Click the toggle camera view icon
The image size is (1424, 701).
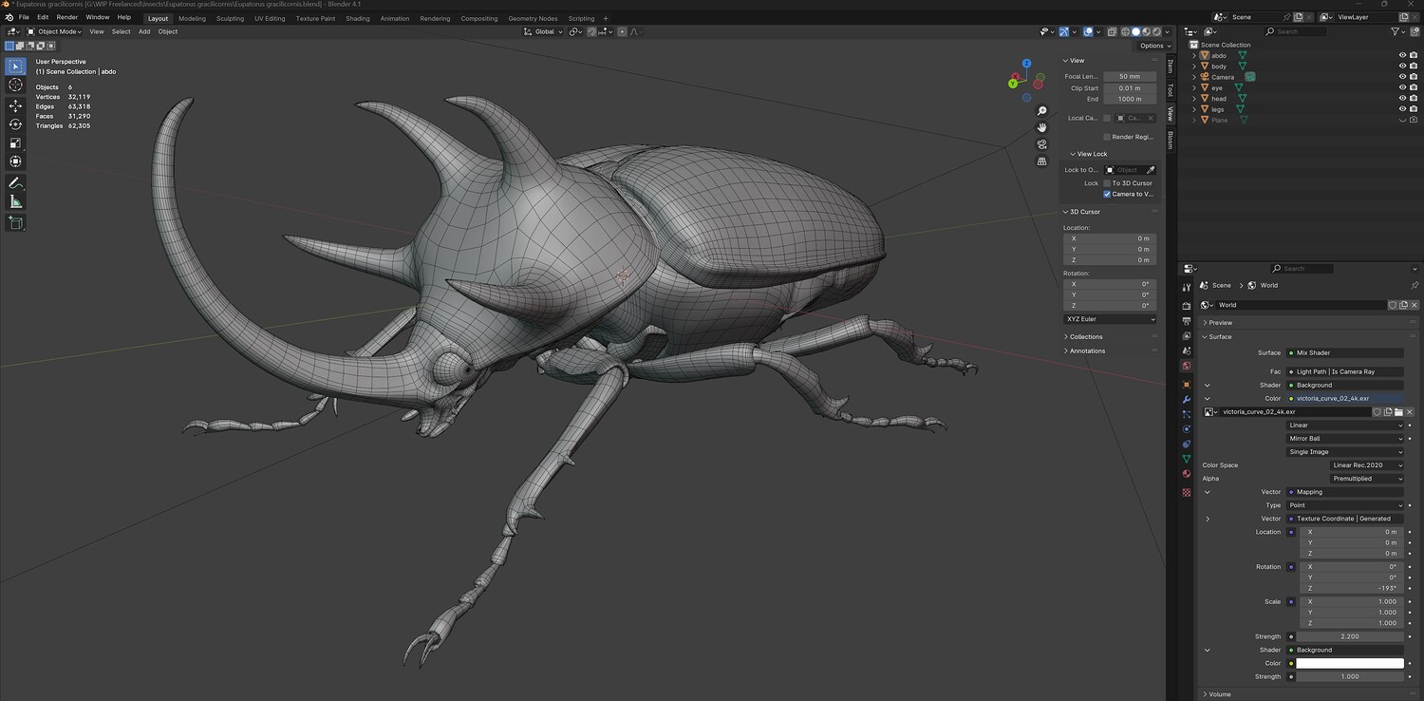pos(1041,144)
